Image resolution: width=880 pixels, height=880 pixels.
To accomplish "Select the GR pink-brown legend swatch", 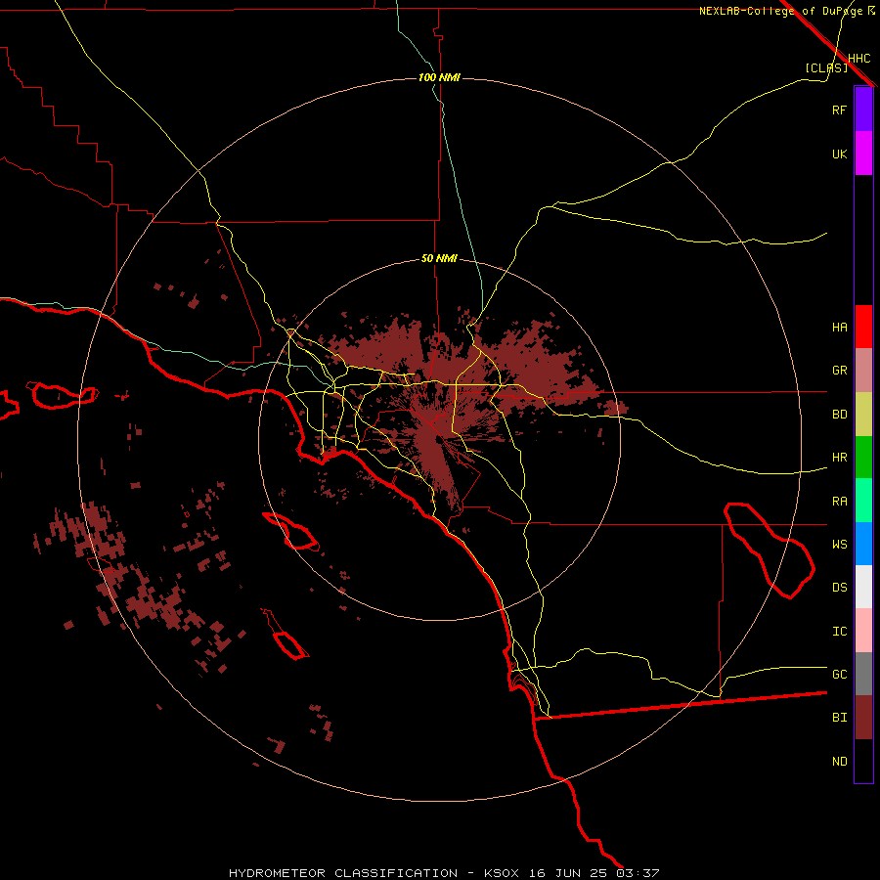I will 863,370.
